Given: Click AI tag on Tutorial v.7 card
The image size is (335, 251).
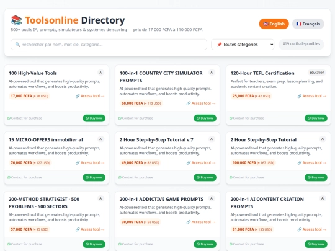Looking at the screenshot, I should tap(212, 139).
